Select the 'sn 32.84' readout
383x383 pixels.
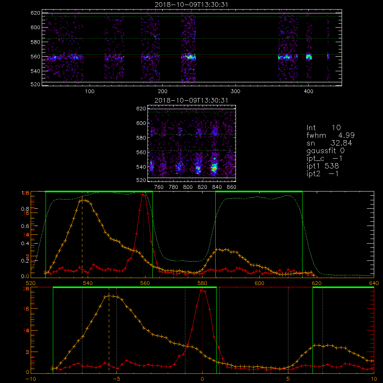(x=329, y=143)
